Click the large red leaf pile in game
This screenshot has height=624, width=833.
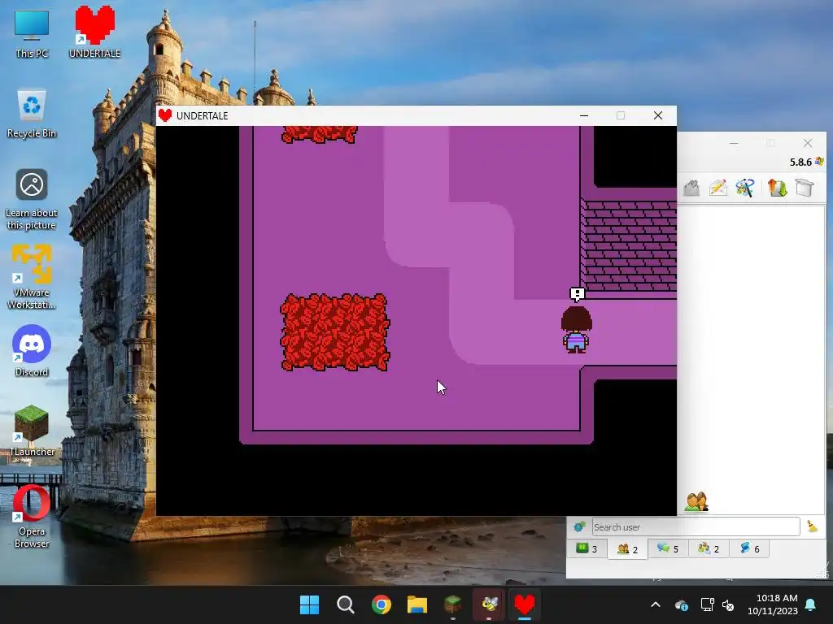334,332
